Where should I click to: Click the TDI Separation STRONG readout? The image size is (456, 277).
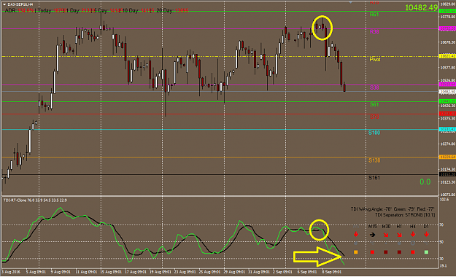(x=405, y=215)
